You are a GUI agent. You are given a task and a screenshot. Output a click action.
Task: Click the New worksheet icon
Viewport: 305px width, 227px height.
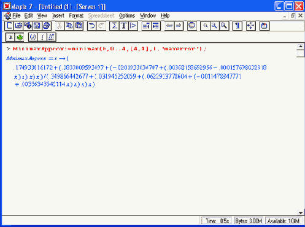tap(9, 26)
